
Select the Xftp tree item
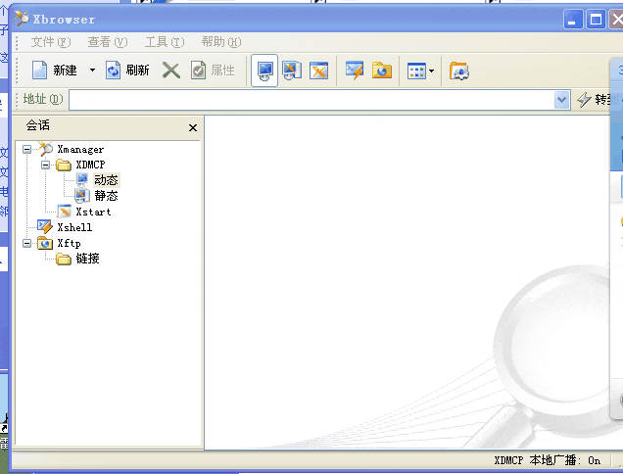point(69,243)
